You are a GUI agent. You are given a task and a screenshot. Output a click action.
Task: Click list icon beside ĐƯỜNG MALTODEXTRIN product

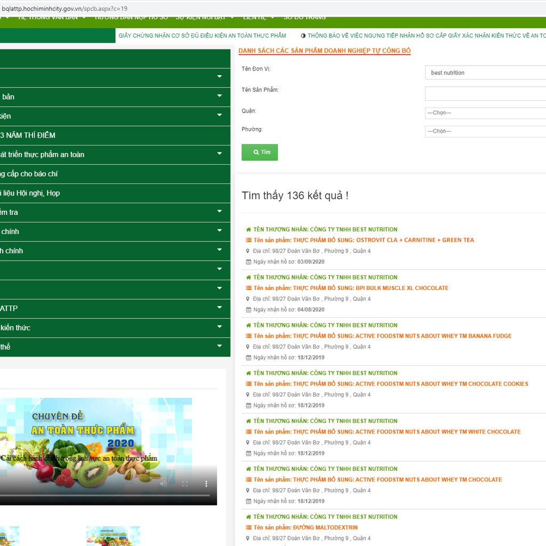pos(248,527)
